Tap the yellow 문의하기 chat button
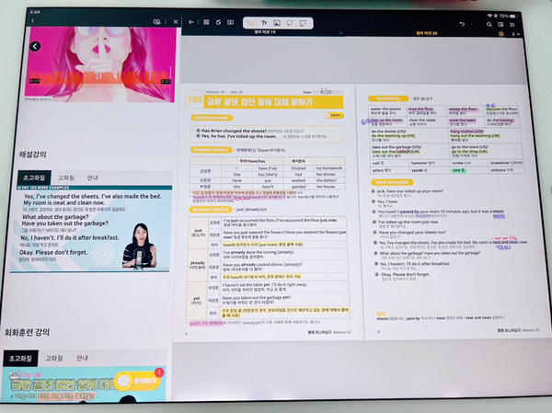 click(139, 381)
